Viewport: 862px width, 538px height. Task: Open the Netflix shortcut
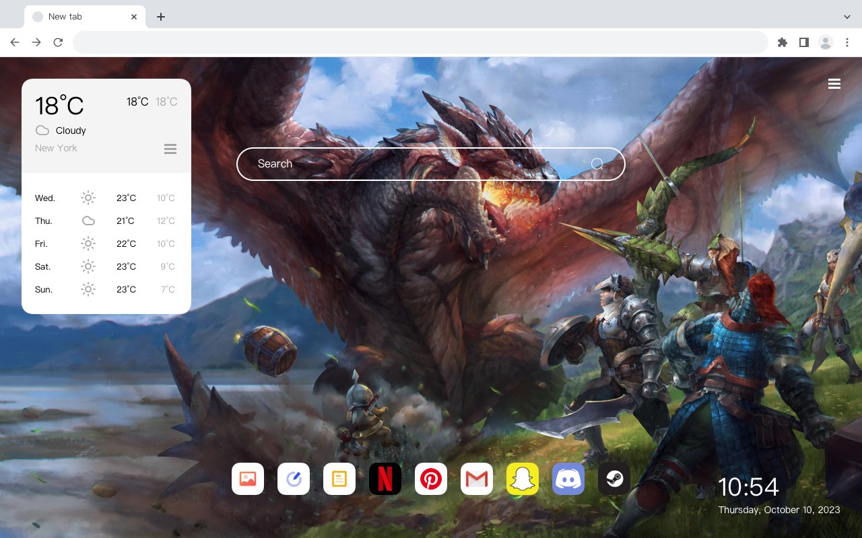385,479
